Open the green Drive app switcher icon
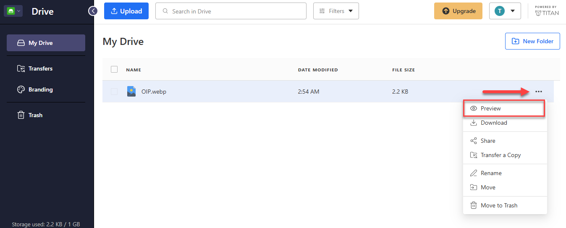Image resolution: width=566 pixels, height=228 pixels. [13, 11]
